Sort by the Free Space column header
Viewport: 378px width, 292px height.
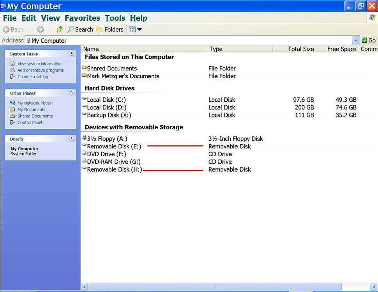click(x=337, y=49)
